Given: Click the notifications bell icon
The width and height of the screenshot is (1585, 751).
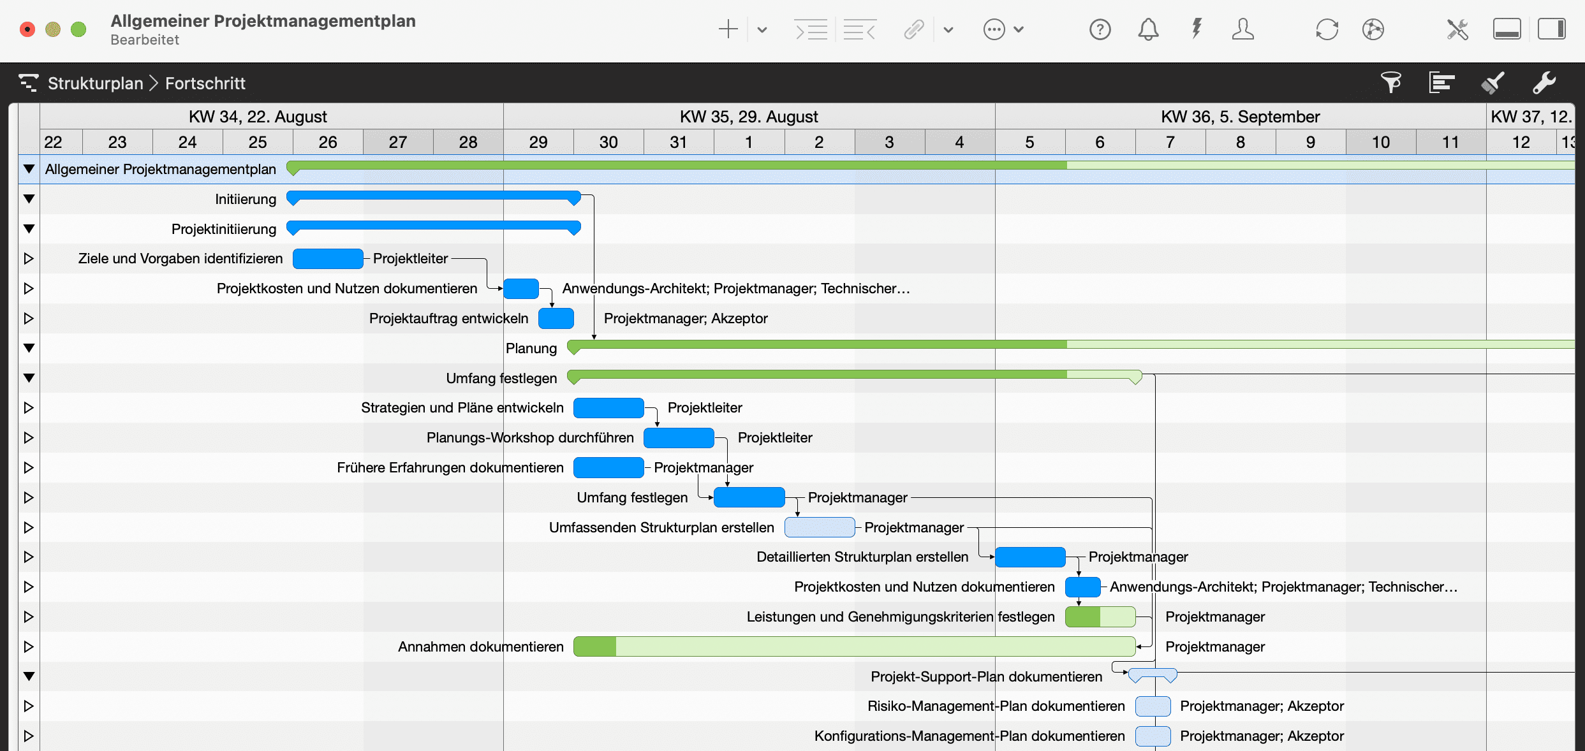Looking at the screenshot, I should 1148,29.
